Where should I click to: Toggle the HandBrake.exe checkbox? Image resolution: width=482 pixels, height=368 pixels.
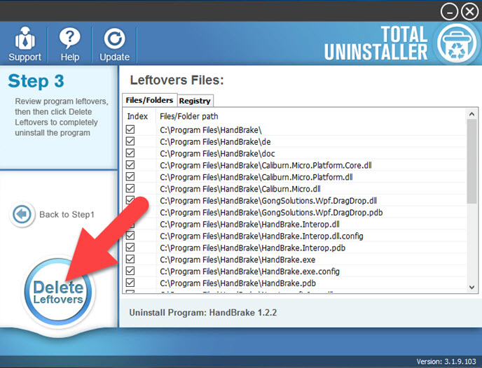[130, 259]
